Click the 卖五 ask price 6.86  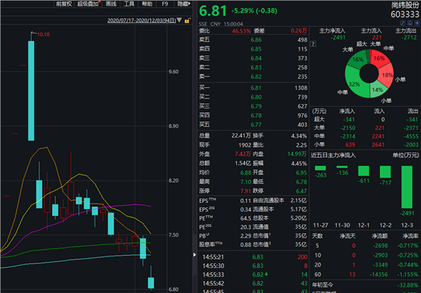pos(256,40)
